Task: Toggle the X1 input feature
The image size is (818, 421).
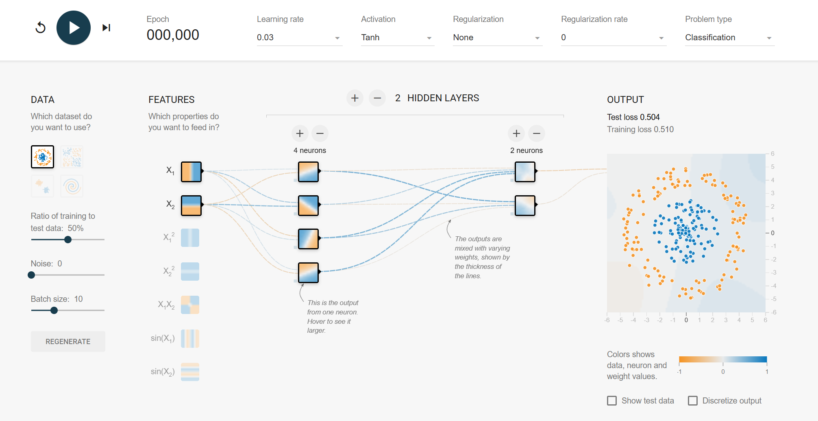Action: (x=191, y=171)
